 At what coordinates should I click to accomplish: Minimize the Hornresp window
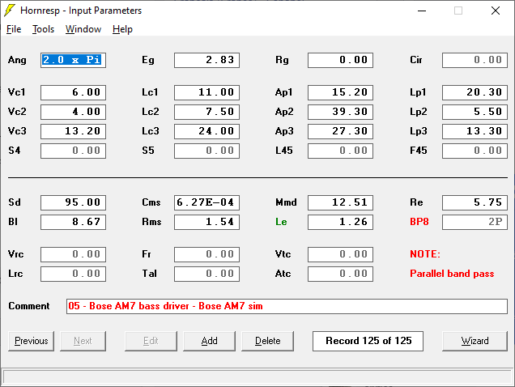coord(422,11)
